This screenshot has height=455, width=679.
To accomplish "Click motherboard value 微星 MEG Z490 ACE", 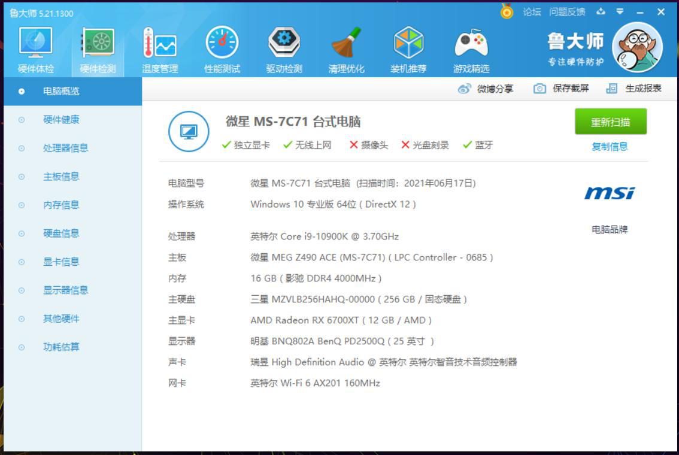I will pyautogui.click(x=372, y=257).
